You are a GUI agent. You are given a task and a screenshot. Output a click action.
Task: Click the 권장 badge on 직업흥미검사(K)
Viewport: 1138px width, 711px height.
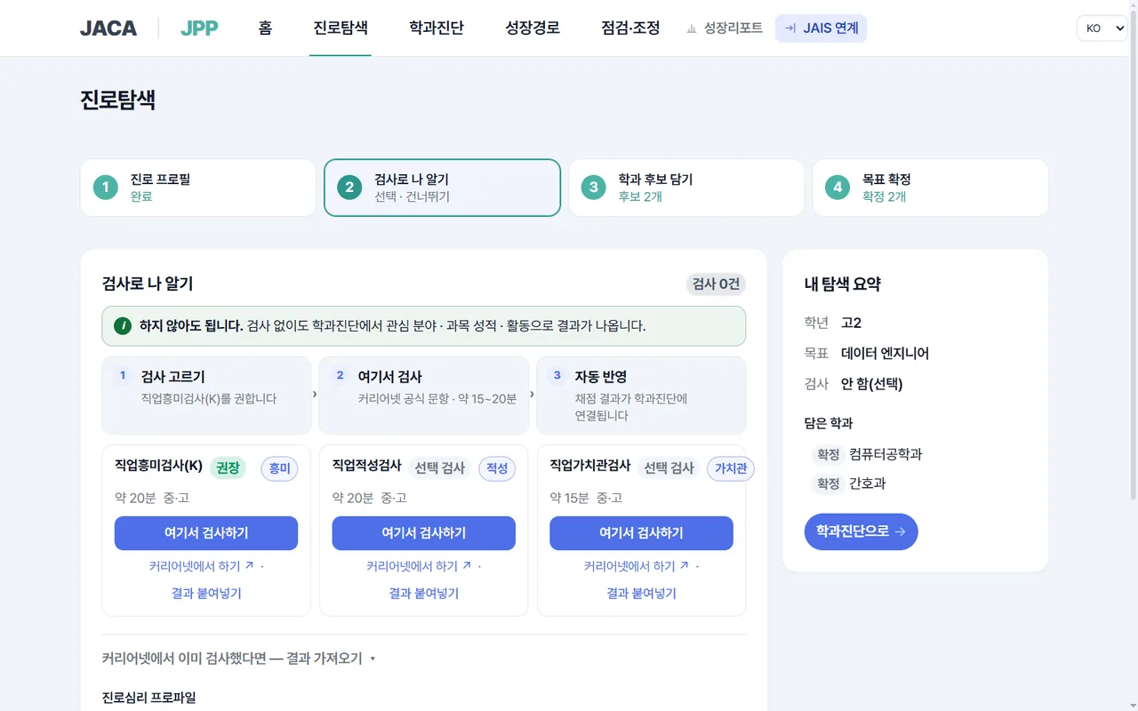pos(228,468)
